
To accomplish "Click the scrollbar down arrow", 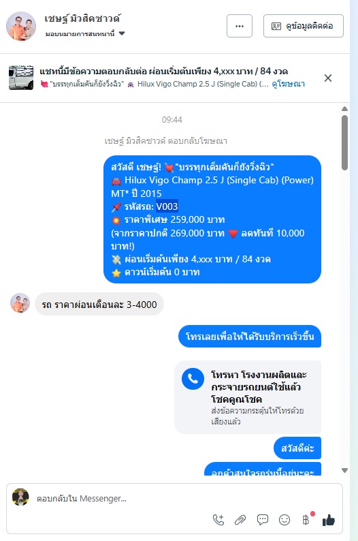I will tap(344, 470).
